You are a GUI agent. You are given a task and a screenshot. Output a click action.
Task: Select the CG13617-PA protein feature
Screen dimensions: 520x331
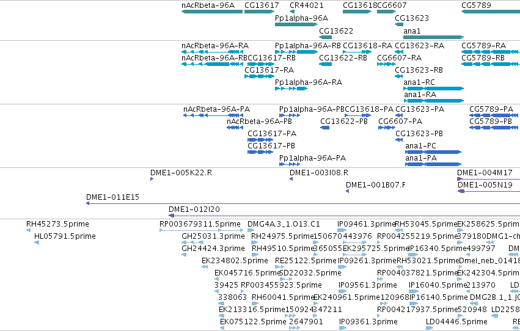260,140
